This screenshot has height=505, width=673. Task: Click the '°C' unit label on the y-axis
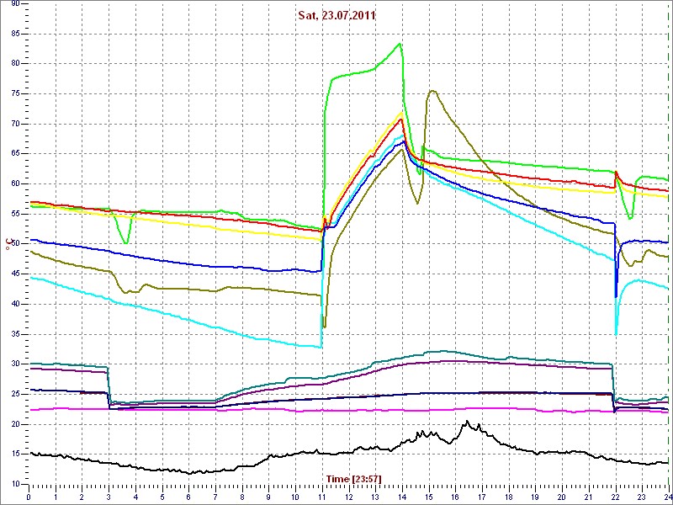[x=8, y=246]
